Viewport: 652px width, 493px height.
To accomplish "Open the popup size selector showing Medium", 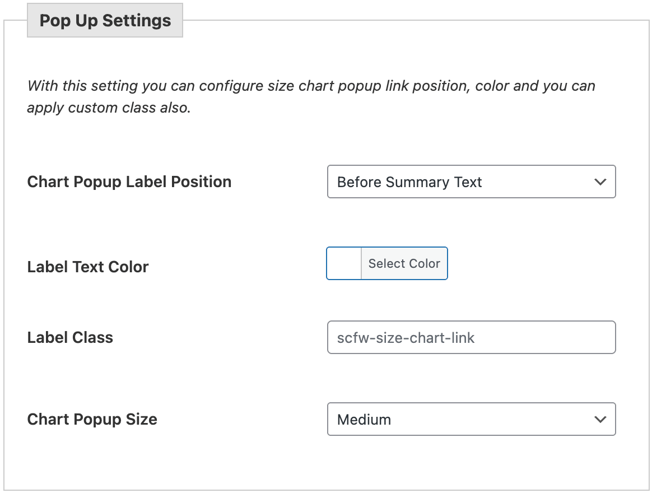I will pyautogui.click(x=471, y=419).
